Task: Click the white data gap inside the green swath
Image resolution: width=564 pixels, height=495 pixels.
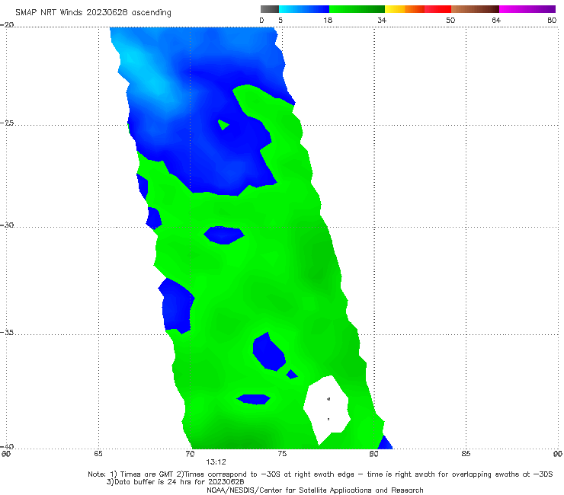Action: click(x=327, y=409)
